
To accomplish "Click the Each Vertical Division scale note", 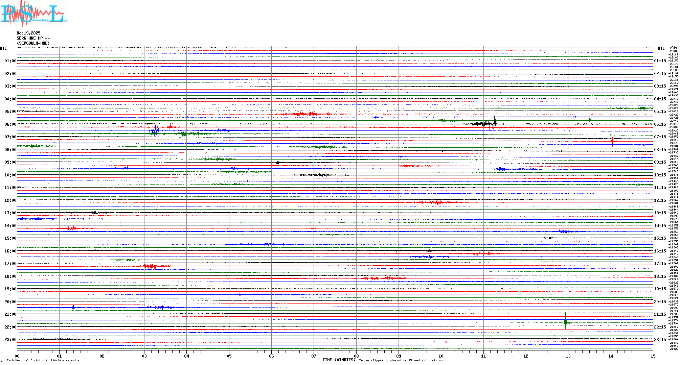I will tap(43, 360).
